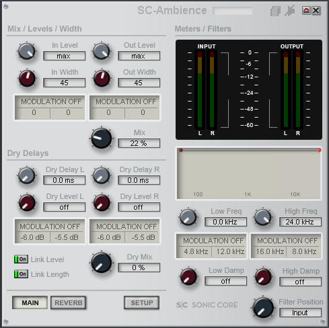Switch to the MAIN page
The height and width of the screenshot is (328, 329).
[30, 302]
